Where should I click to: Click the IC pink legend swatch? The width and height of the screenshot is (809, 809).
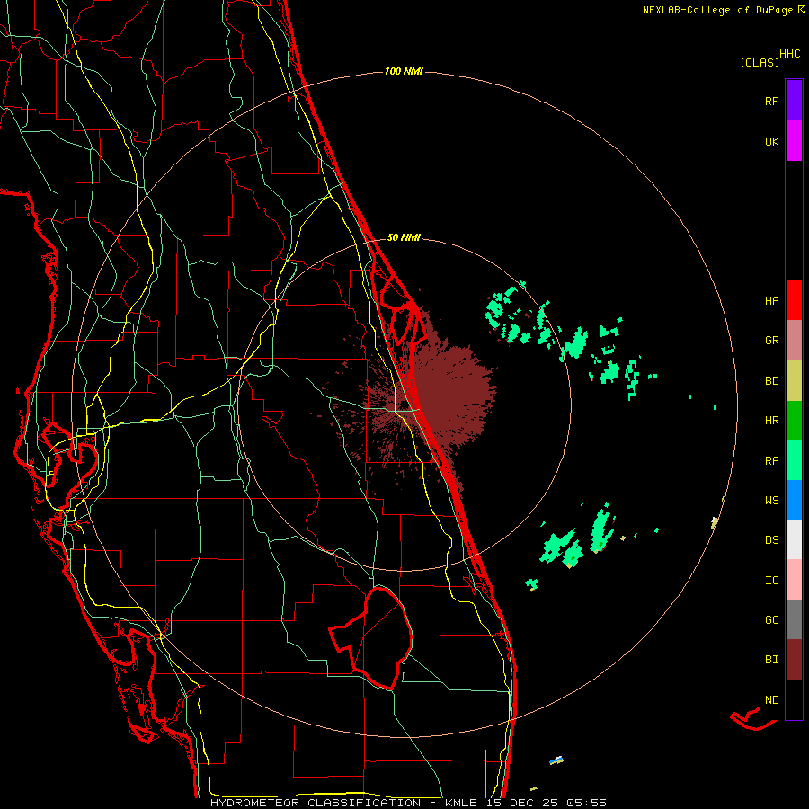tap(794, 580)
